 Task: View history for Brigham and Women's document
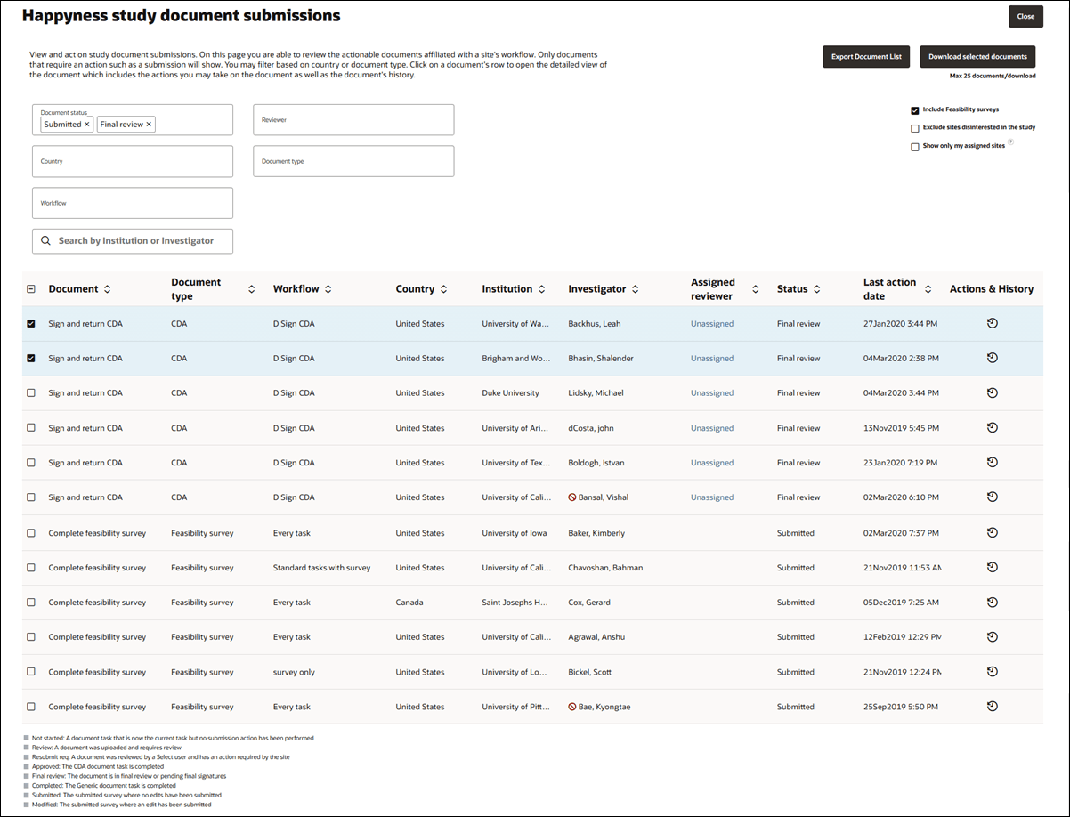993,358
